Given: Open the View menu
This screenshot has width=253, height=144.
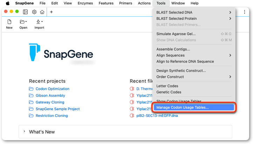Looking at the screenshot, I should coord(68,3).
